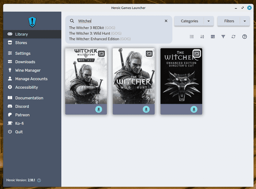Refresh the game library

click(233, 37)
